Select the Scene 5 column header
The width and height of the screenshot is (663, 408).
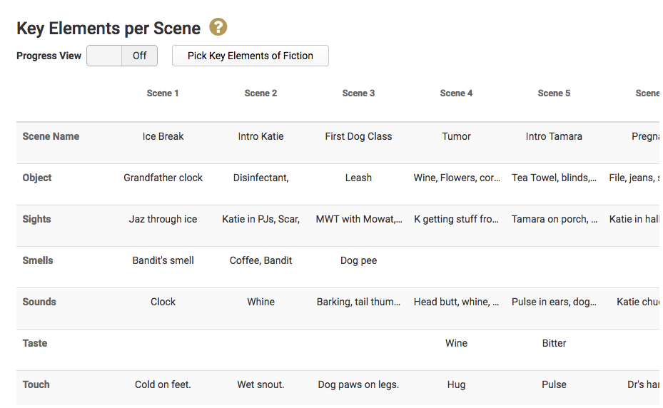tap(554, 93)
